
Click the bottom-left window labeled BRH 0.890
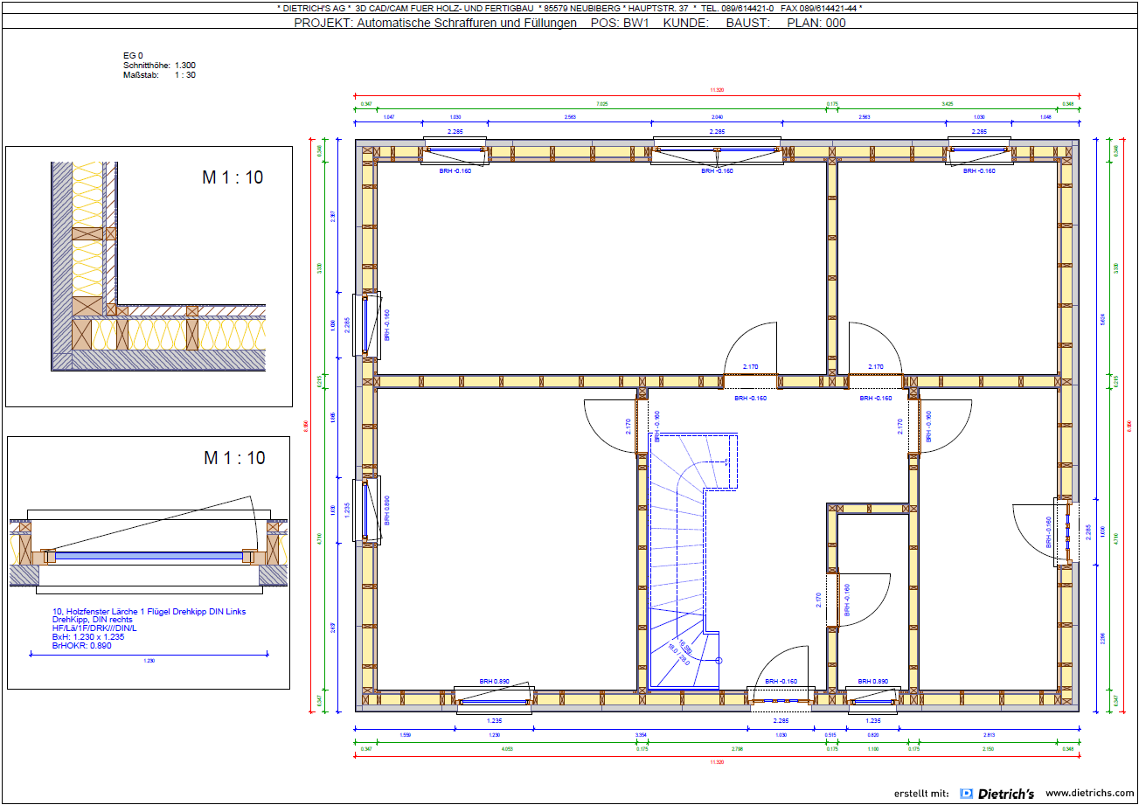click(495, 699)
